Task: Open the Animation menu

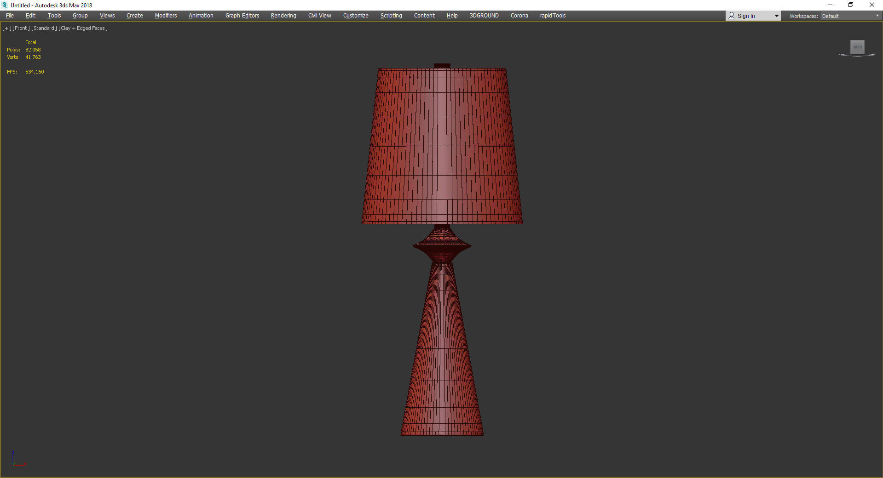Action: (201, 16)
